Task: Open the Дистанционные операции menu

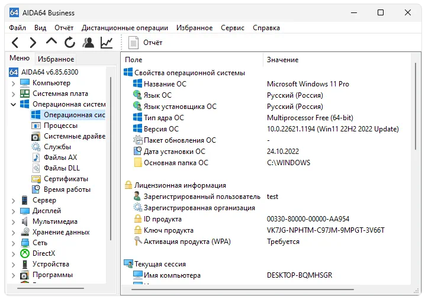Action: pyautogui.click(x=125, y=28)
